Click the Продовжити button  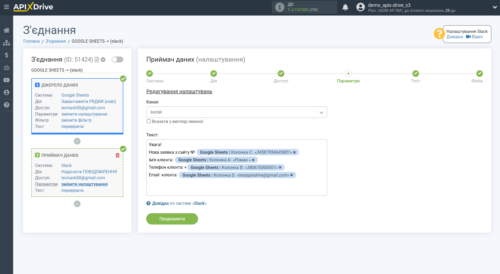pyautogui.click(x=172, y=219)
